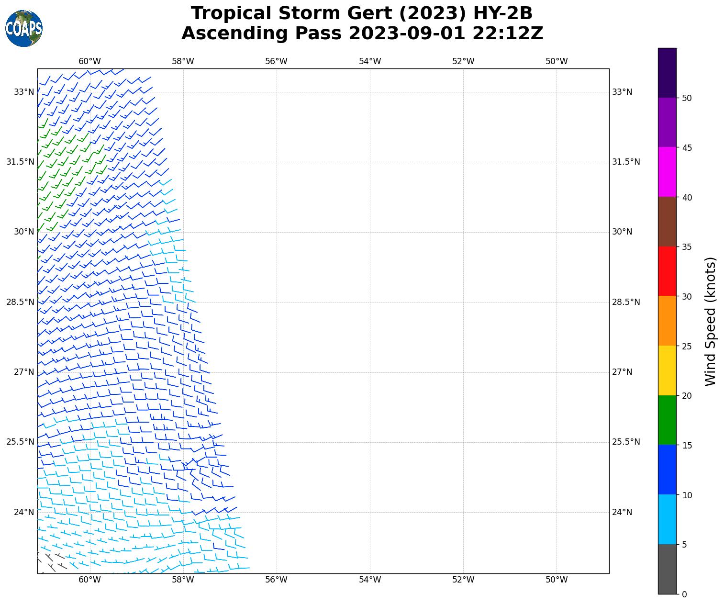Select the green 15-20 knot colorbar segment

click(x=667, y=420)
